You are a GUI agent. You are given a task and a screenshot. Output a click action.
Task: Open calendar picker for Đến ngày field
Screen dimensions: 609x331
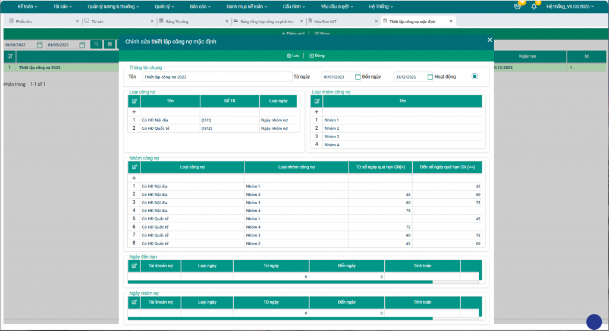tap(429, 77)
